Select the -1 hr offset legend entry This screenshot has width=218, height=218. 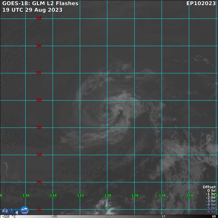click(210, 194)
